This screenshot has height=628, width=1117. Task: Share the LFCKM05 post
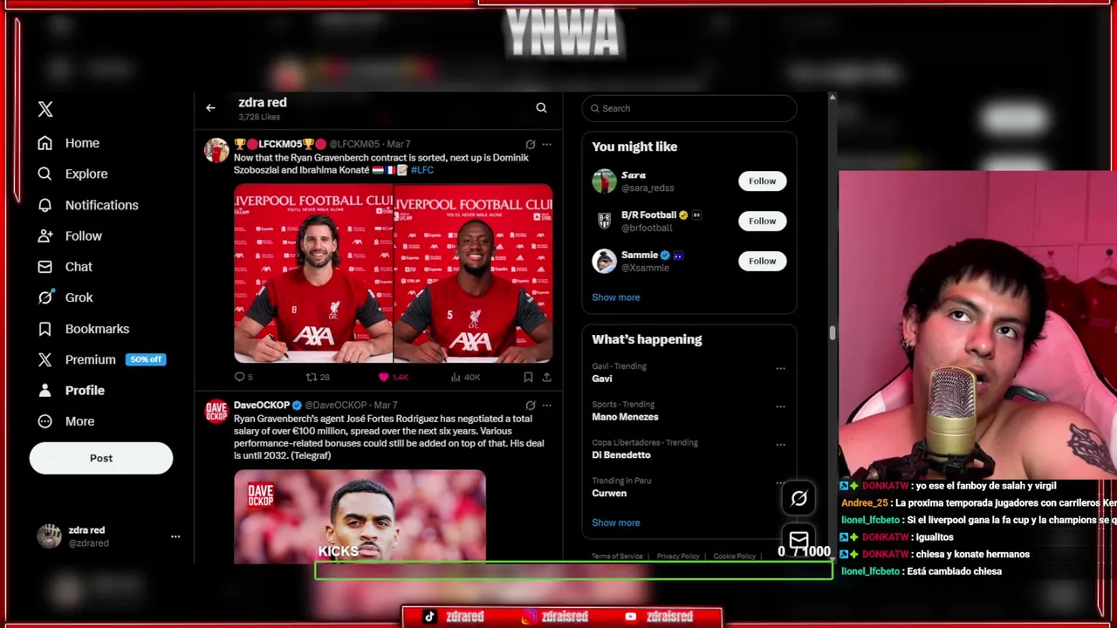pyautogui.click(x=546, y=377)
